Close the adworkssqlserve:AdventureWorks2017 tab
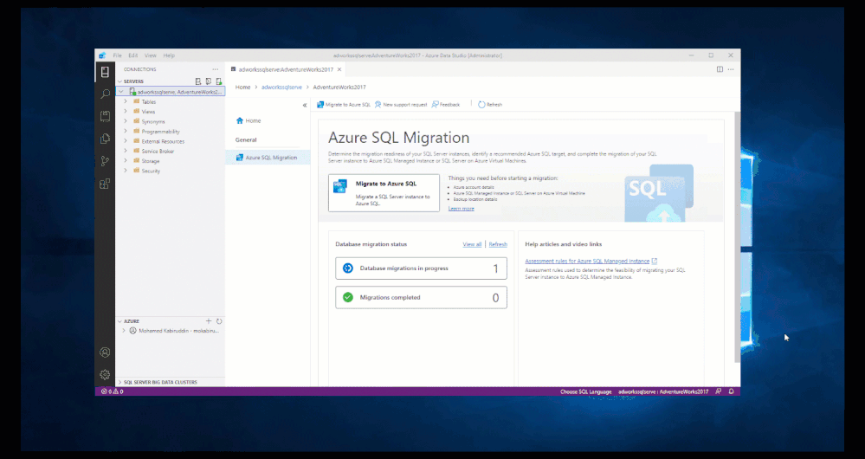The width and height of the screenshot is (865, 459). tap(339, 69)
